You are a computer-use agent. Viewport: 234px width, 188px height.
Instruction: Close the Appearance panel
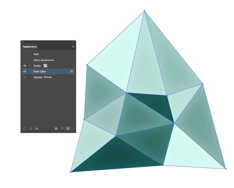[x=23, y=42]
